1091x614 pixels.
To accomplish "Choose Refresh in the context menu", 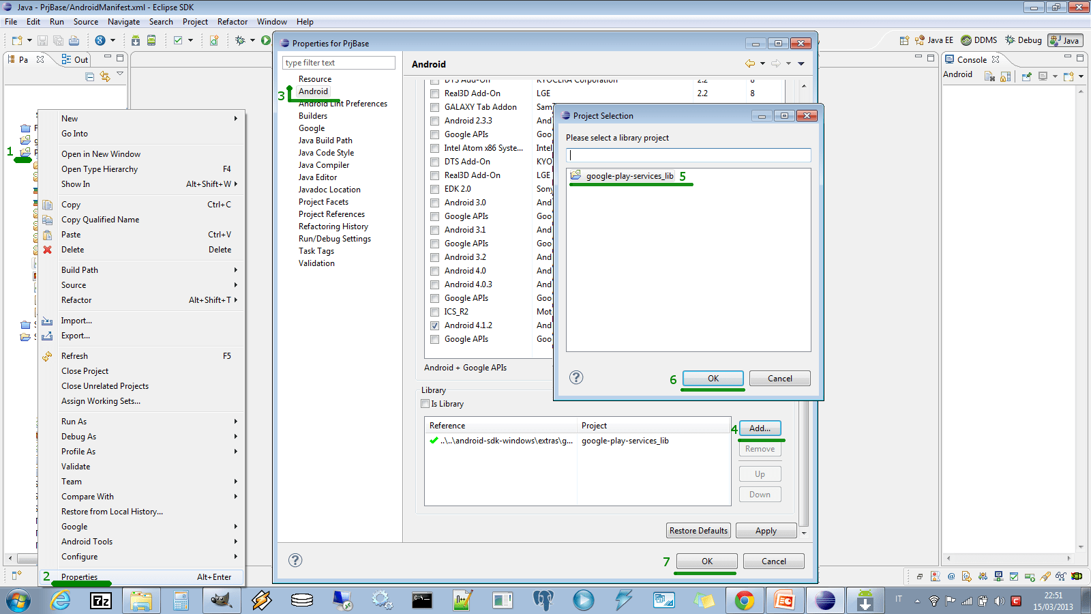I will pyautogui.click(x=142, y=356).
